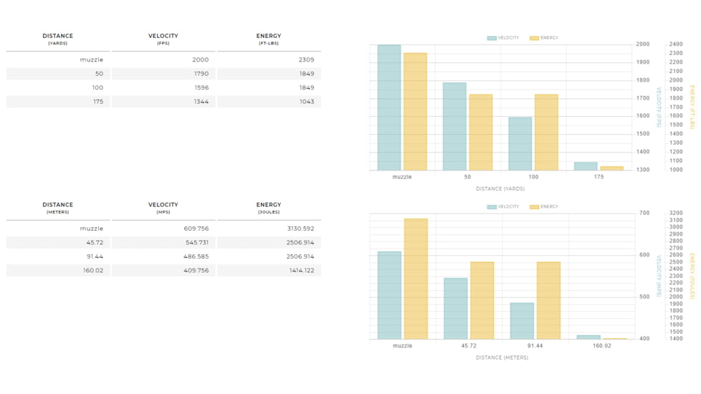701x394 pixels.
Task: Click the Distance (Yards) column header
Action: [x=57, y=39]
